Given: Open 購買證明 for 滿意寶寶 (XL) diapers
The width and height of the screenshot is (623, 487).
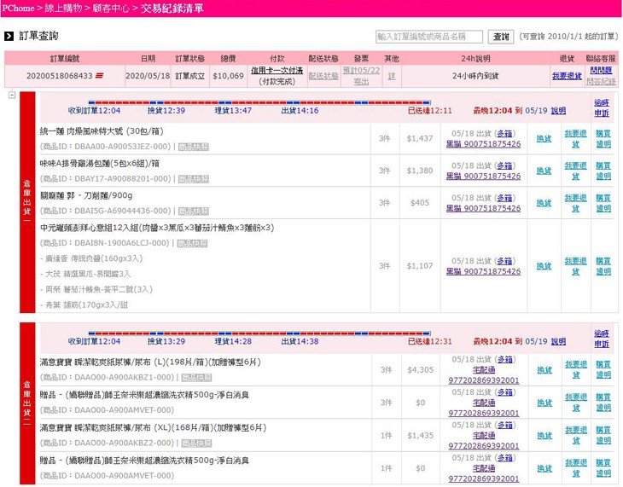Looking at the screenshot, I should click(x=603, y=435).
